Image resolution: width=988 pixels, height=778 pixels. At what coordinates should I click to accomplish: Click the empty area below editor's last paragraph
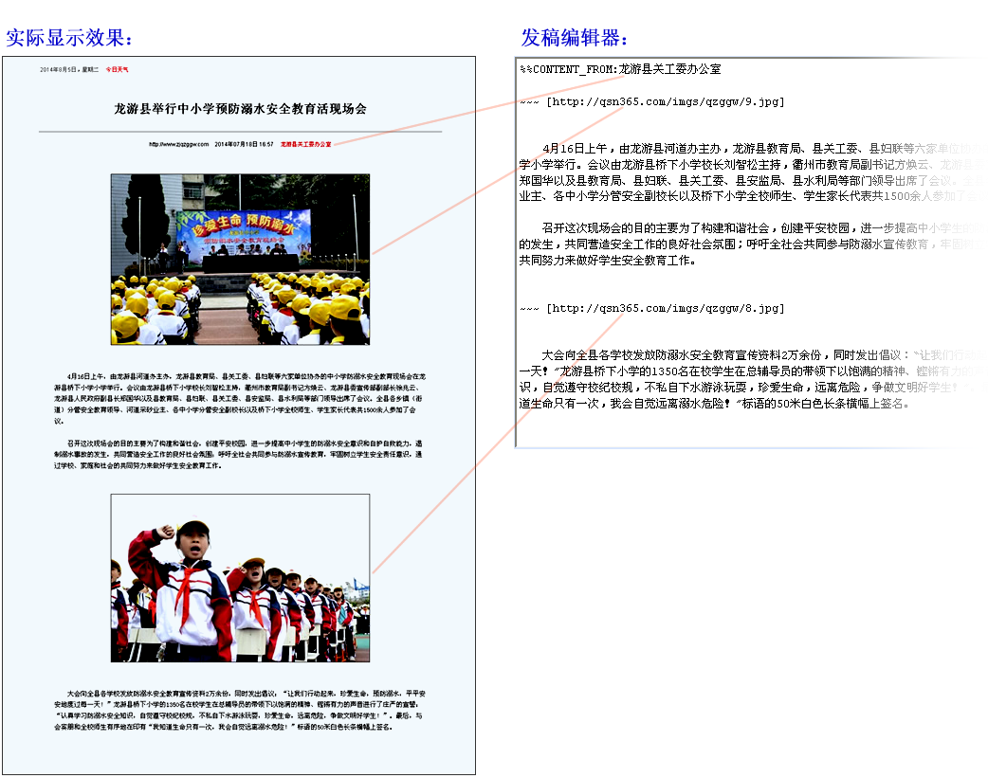pyautogui.click(x=740, y=426)
